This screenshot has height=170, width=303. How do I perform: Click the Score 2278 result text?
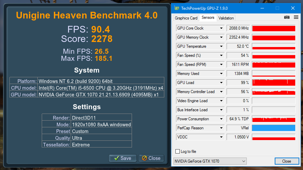pyautogui.click(x=87, y=39)
